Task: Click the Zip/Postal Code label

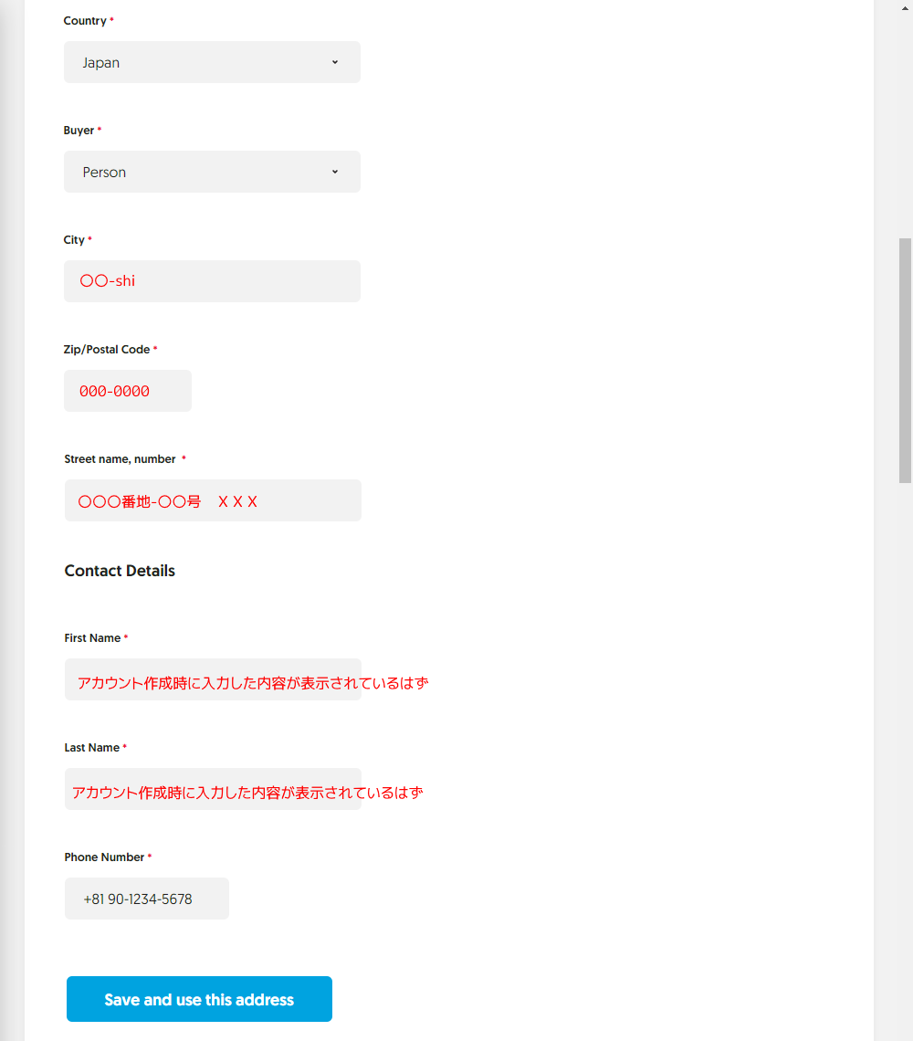Action: 107,349
